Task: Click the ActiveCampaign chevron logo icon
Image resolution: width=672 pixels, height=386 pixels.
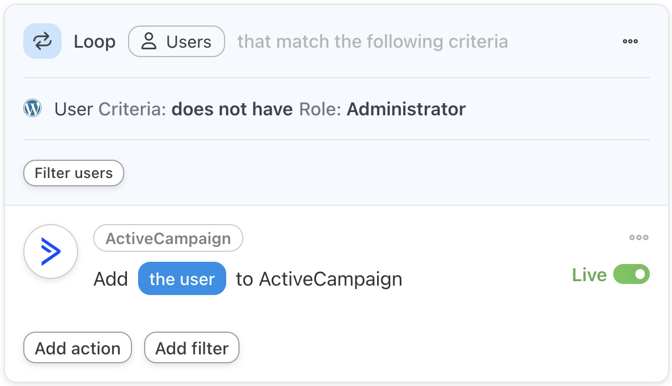Action: 50,252
